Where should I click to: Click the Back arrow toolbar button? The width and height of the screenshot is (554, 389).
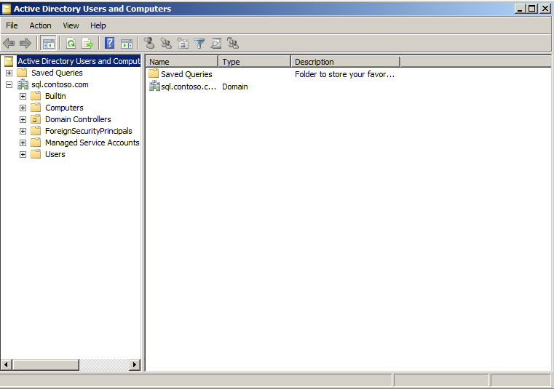[9, 44]
